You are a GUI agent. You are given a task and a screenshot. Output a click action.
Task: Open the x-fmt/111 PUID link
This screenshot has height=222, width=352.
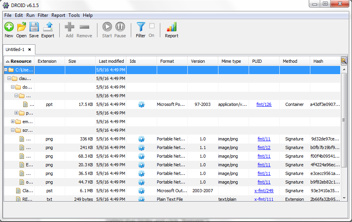click(x=264, y=199)
